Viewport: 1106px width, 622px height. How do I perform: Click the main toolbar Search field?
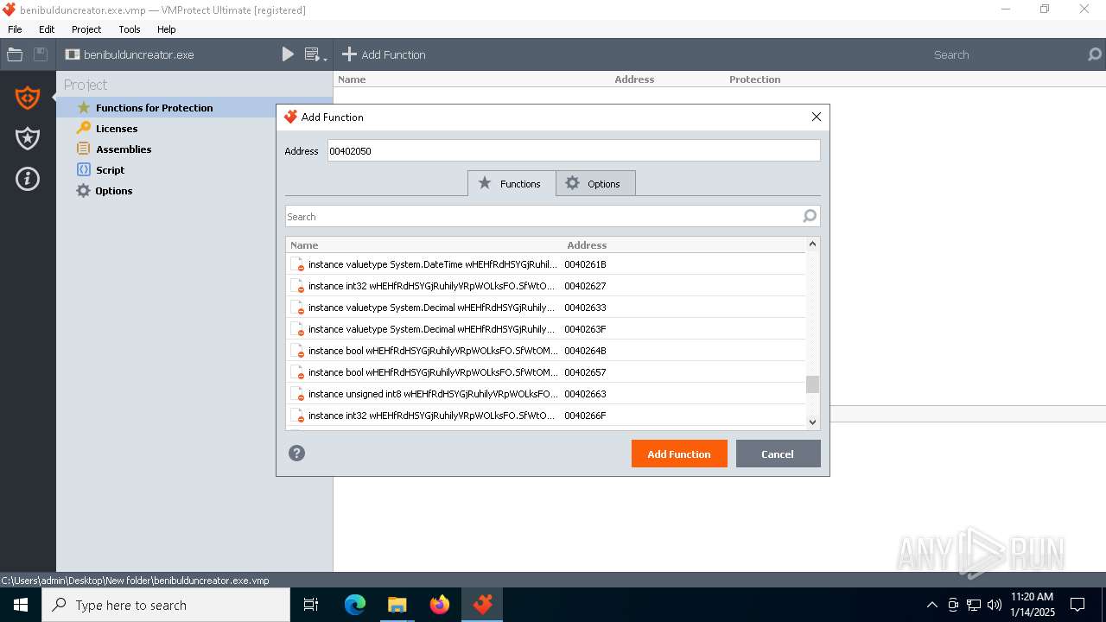[x=1007, y=54]
